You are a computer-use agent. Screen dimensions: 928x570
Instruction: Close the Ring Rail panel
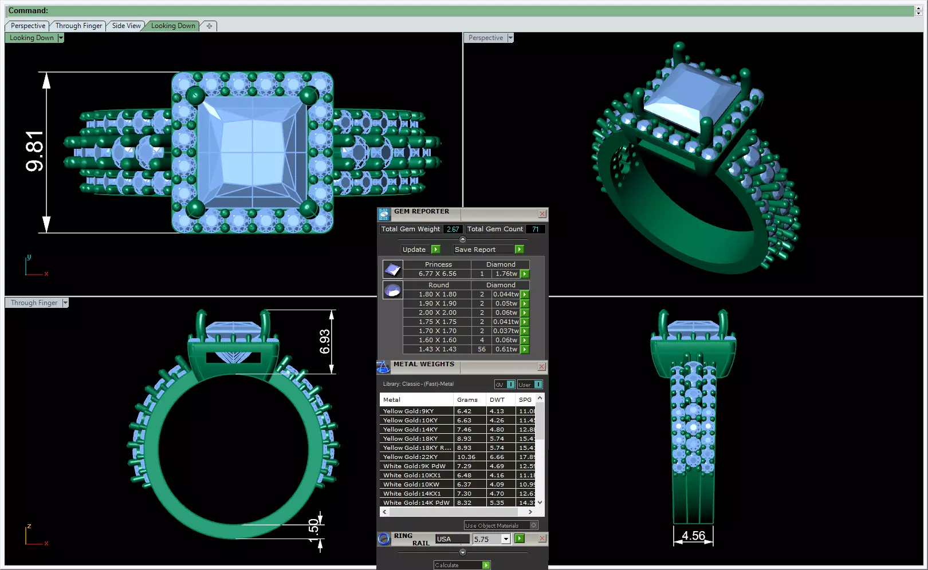click(x=542, y=539)
